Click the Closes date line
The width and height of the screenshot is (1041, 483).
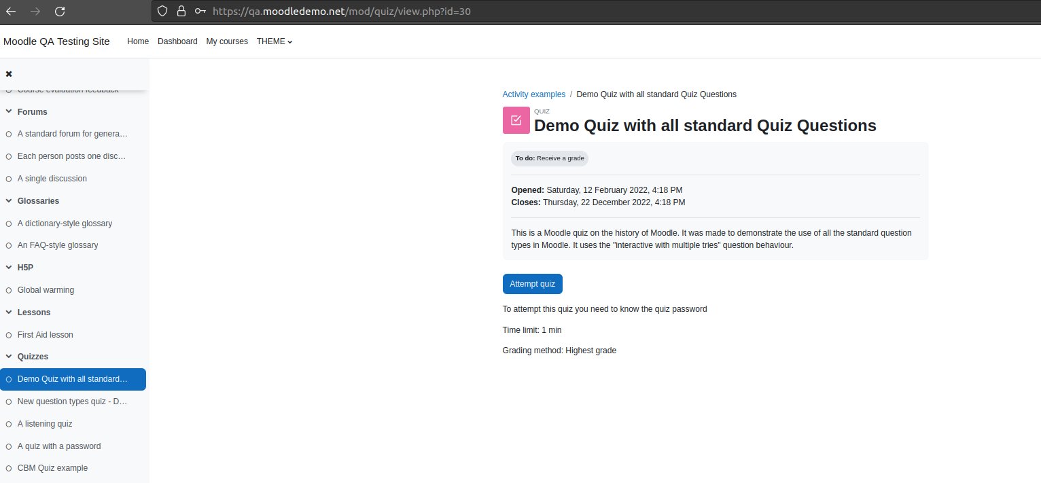598,202
